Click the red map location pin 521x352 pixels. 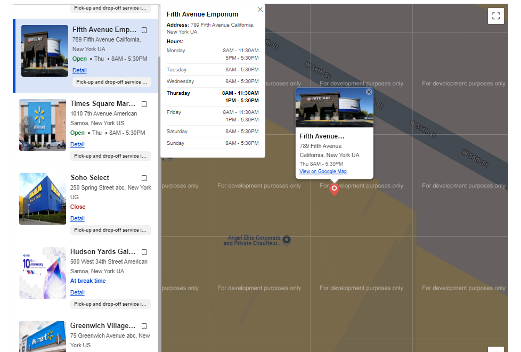click(x=334, y=189)
